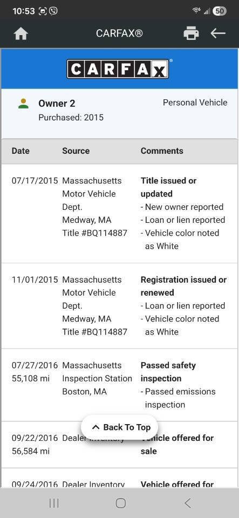The height and width of the screenshot is (518, 239).
Task: Tap the Owner 2 person icon
Action: 23,104
